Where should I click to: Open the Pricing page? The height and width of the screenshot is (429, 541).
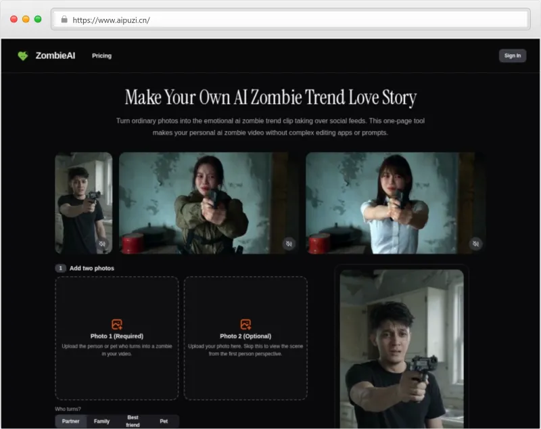102,55
